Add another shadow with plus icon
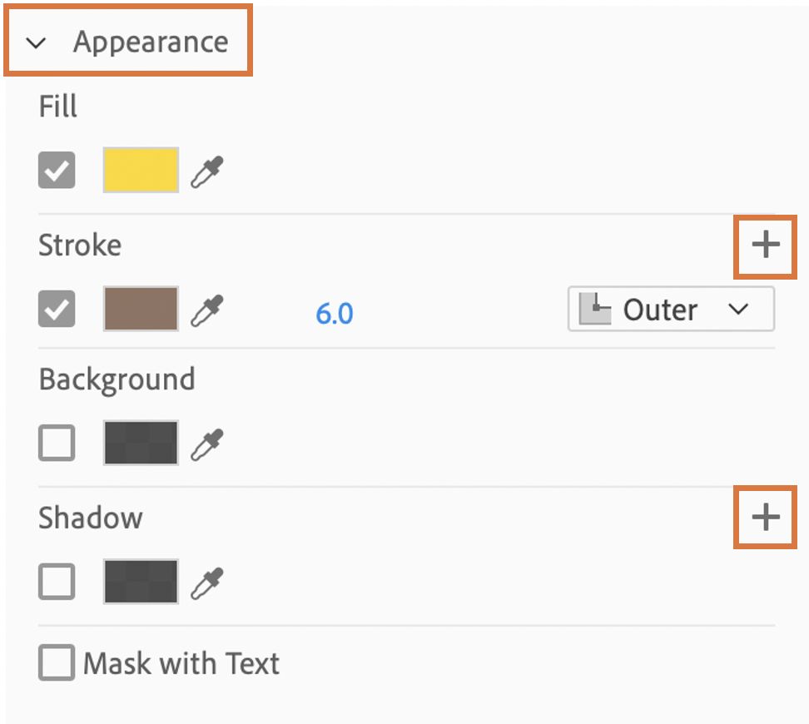 (765, 518)
